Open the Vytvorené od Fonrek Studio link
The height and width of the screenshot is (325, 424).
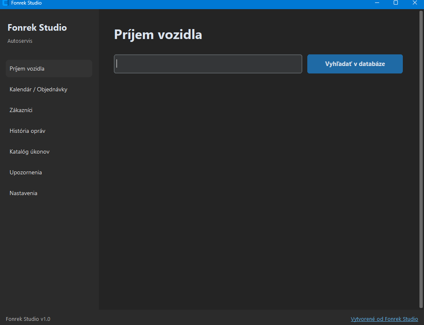click(x=384, y=319)
